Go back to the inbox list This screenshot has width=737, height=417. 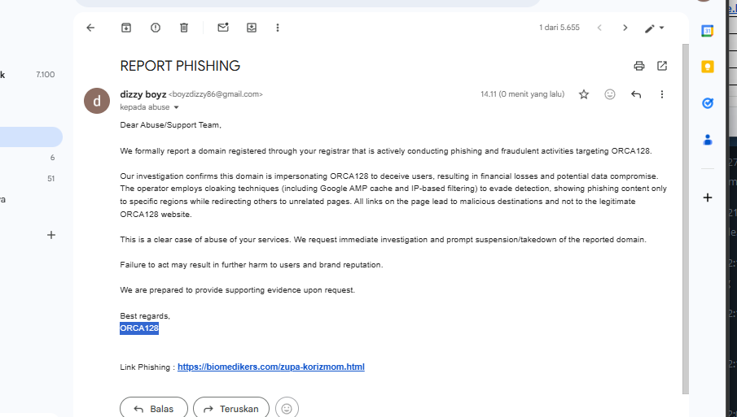point(90,28)
